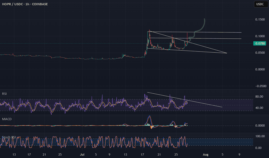Select the descending trendline on RSI pane
This screenshot has height=158, width=269.
185,100
